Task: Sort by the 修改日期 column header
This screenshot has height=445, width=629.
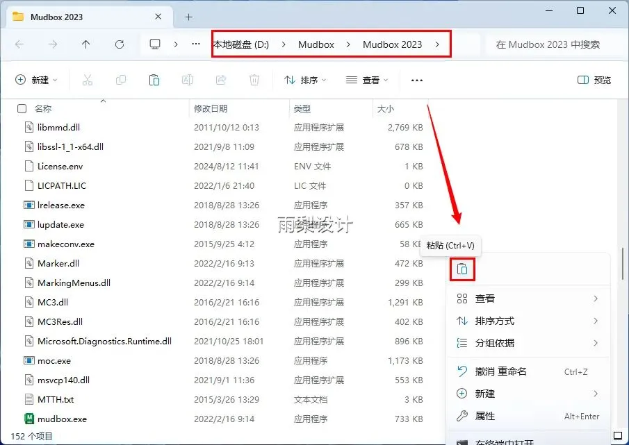Action: 211,108
